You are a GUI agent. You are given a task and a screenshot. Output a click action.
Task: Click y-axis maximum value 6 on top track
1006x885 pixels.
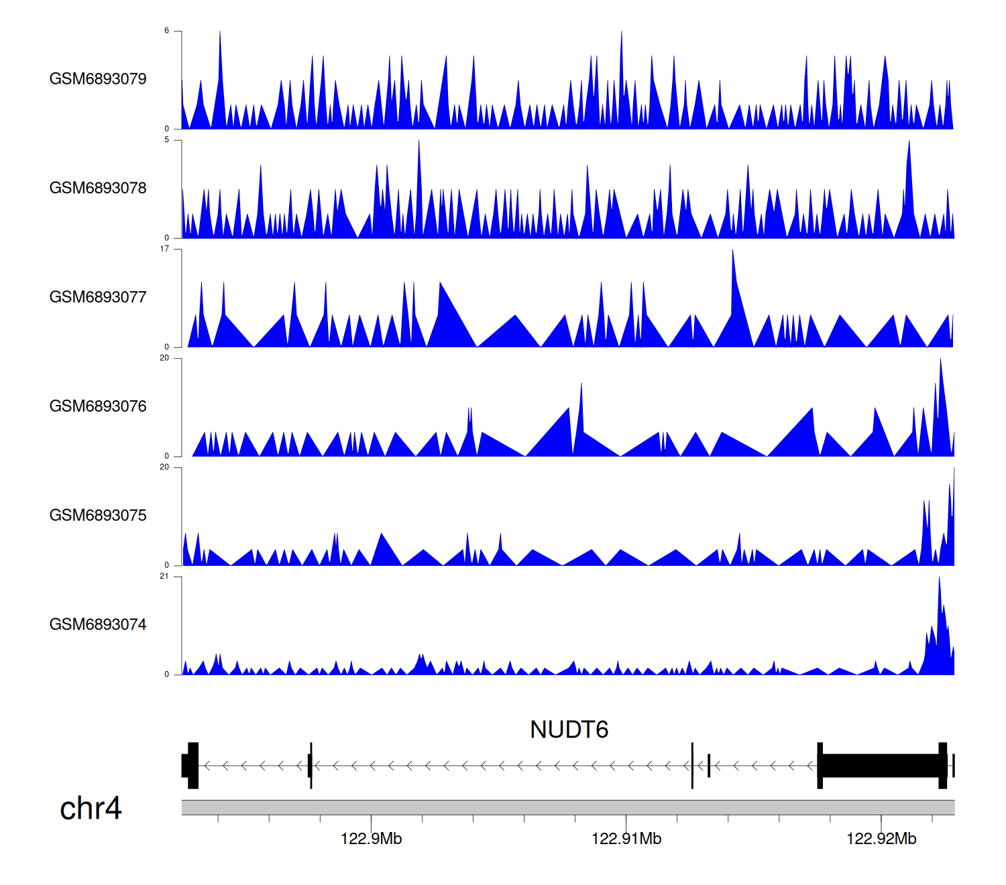pyautogui.click(x=167, y=31)
